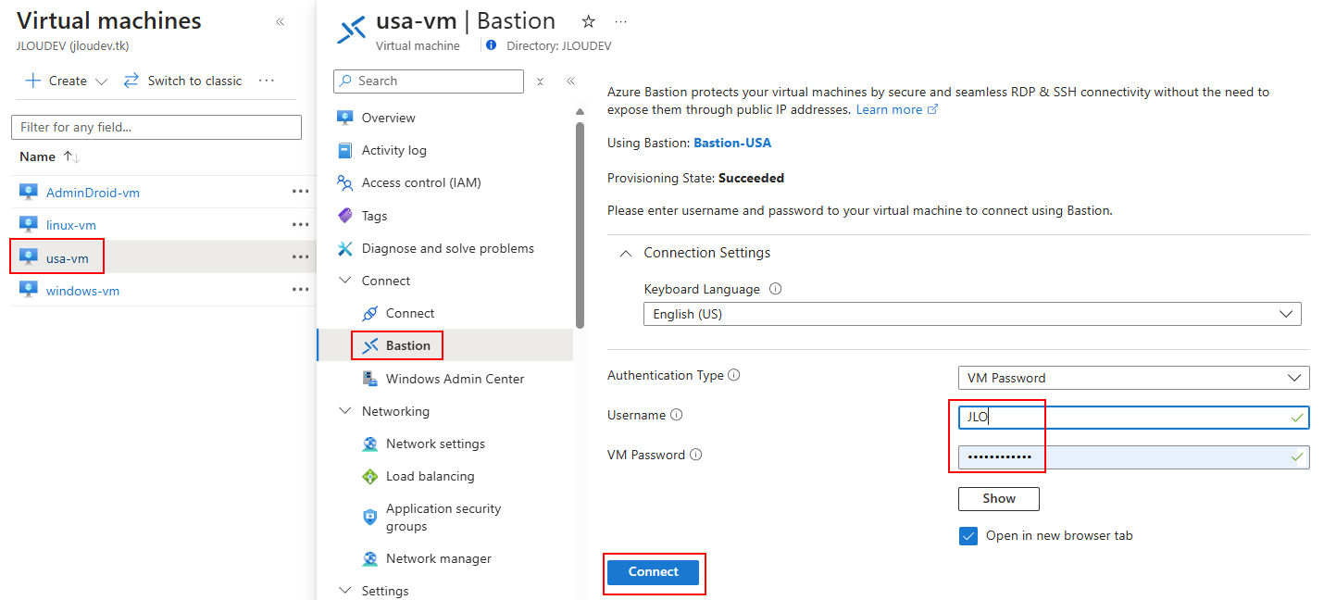
Task: Collapse the Virtual machines panel with double chevron
Action: click(280, 21)
